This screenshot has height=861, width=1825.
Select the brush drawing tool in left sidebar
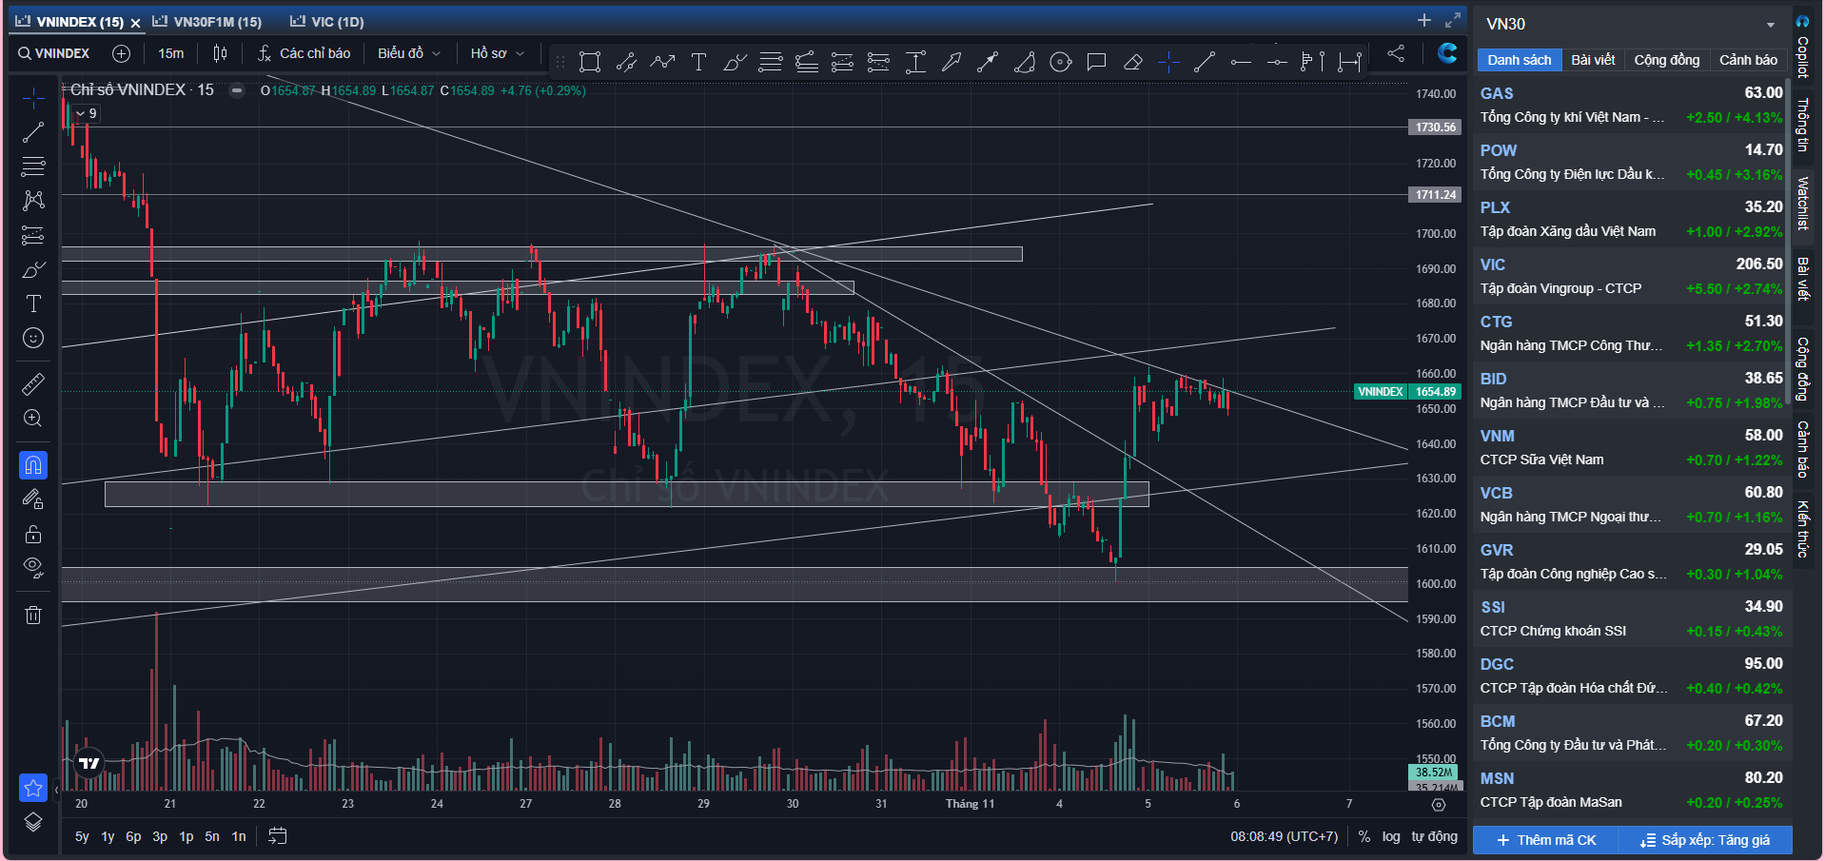(33, 270)
